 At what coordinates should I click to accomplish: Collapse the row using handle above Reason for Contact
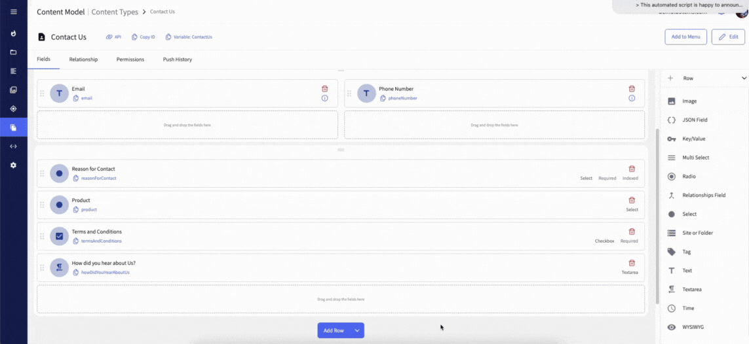[341, 150]
